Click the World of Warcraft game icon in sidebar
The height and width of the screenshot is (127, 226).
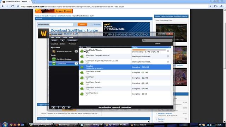pos(54,52)
